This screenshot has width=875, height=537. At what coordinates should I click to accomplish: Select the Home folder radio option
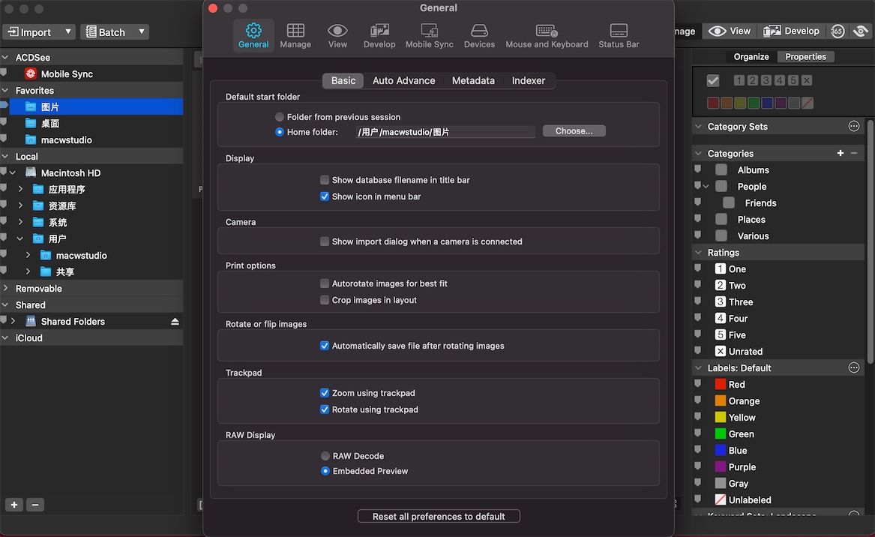point(280,132)
